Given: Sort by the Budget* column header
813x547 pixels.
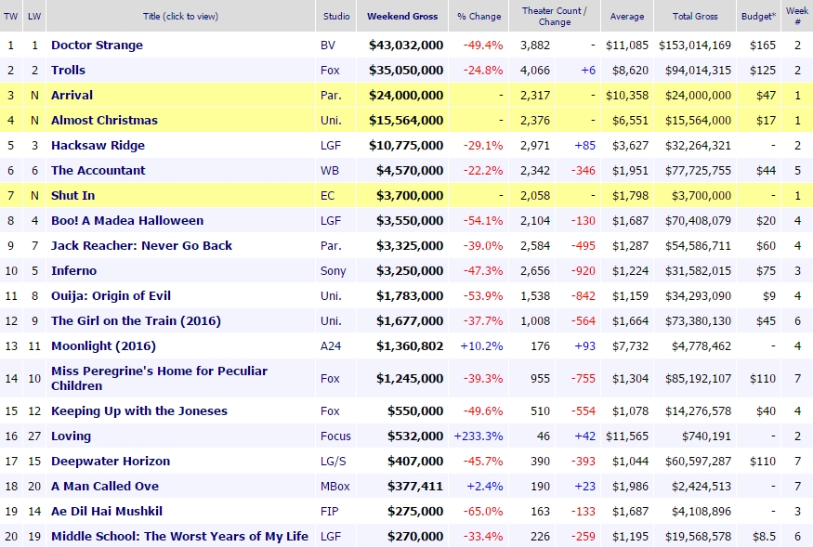Looking at the screenshot, I should [758, 16].
